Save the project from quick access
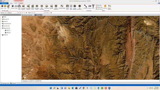Viewport: 160px width, 90px height. coord(3,1)
